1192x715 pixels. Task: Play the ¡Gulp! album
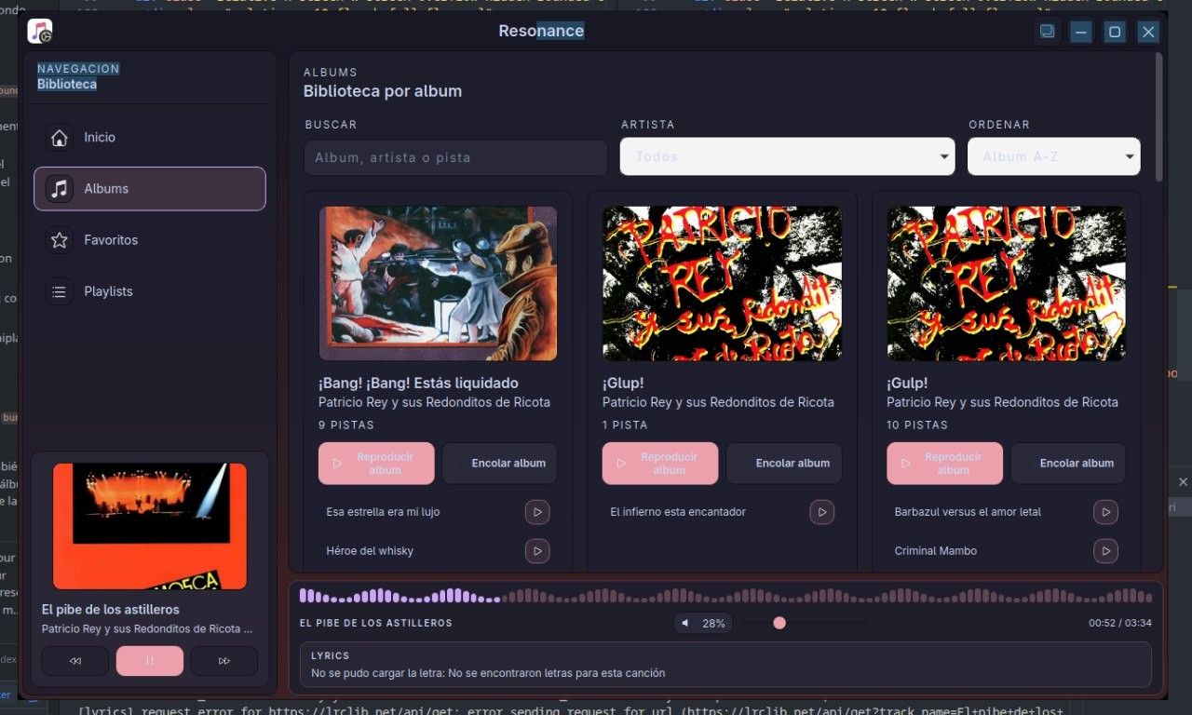944,464
